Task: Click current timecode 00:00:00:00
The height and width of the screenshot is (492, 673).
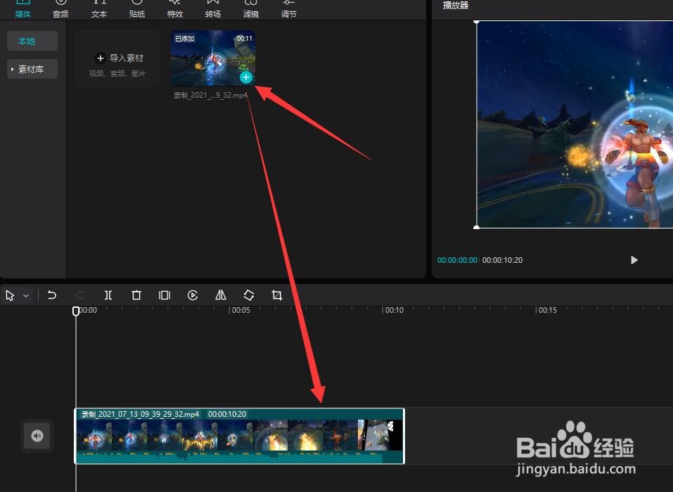Action: [457, 260]
